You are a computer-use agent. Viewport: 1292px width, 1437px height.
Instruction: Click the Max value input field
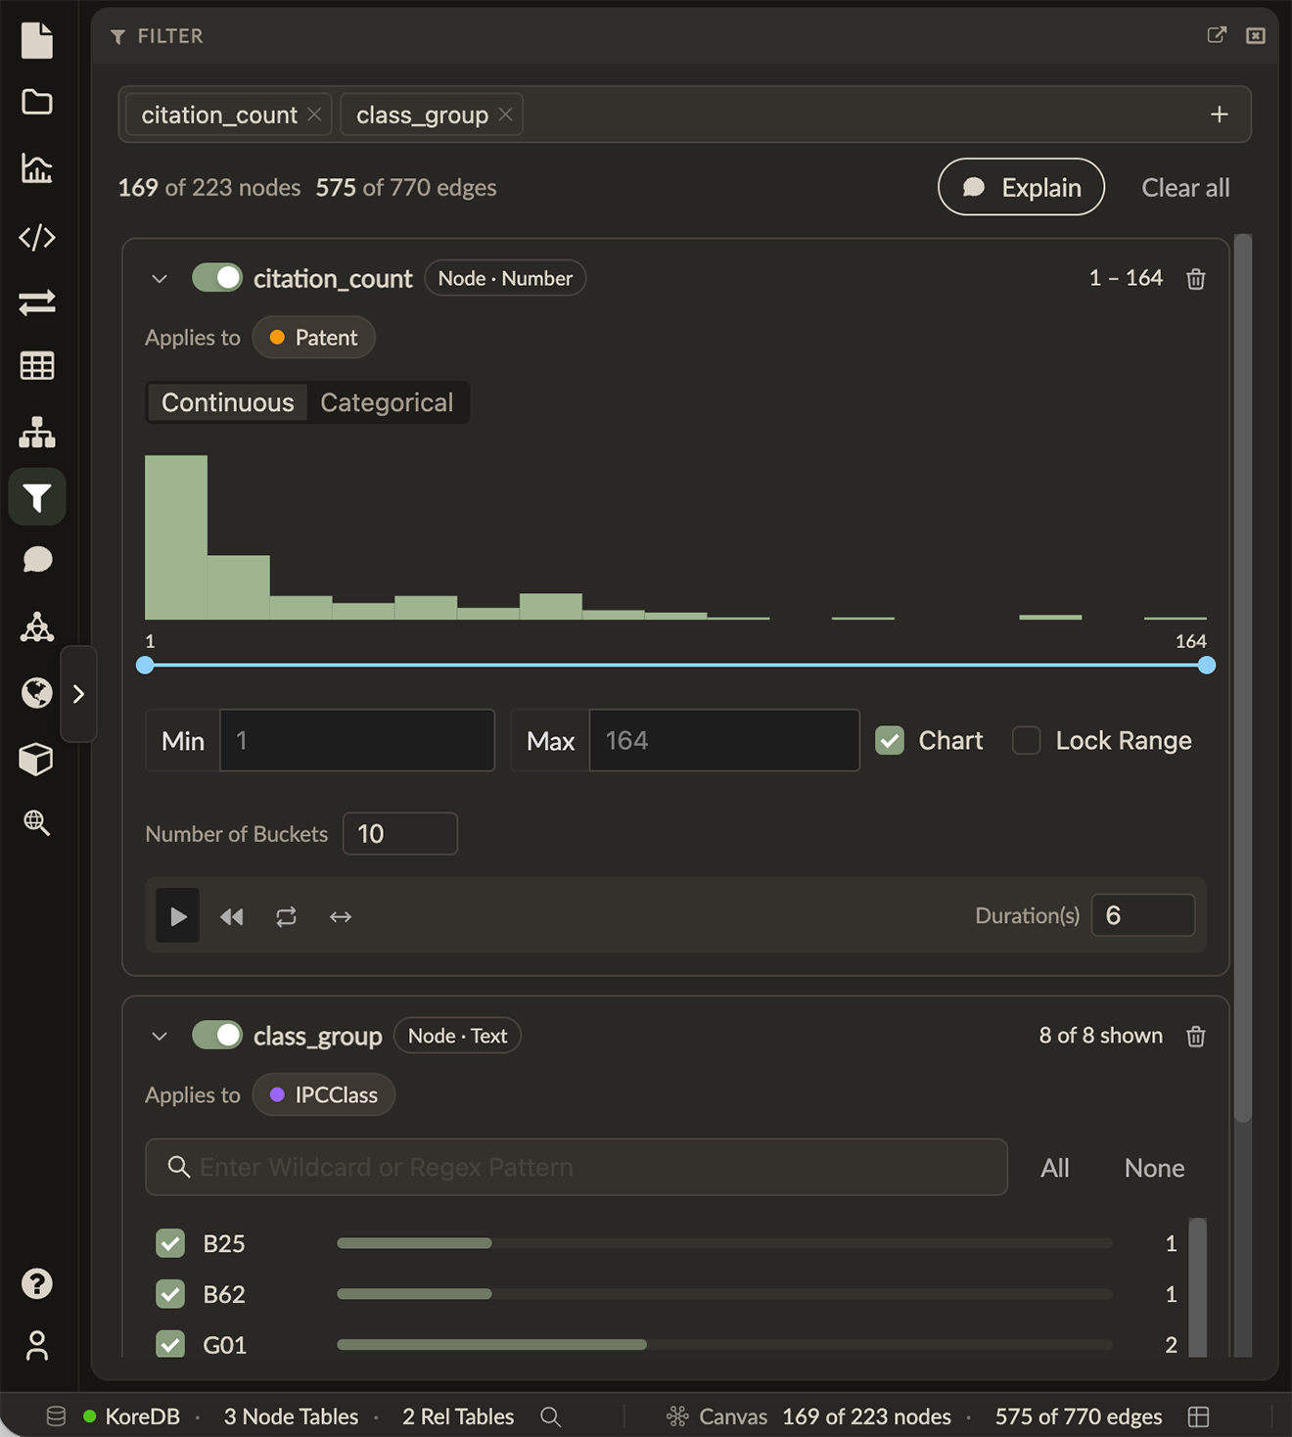pyautogui.click(x=724, y=740)
